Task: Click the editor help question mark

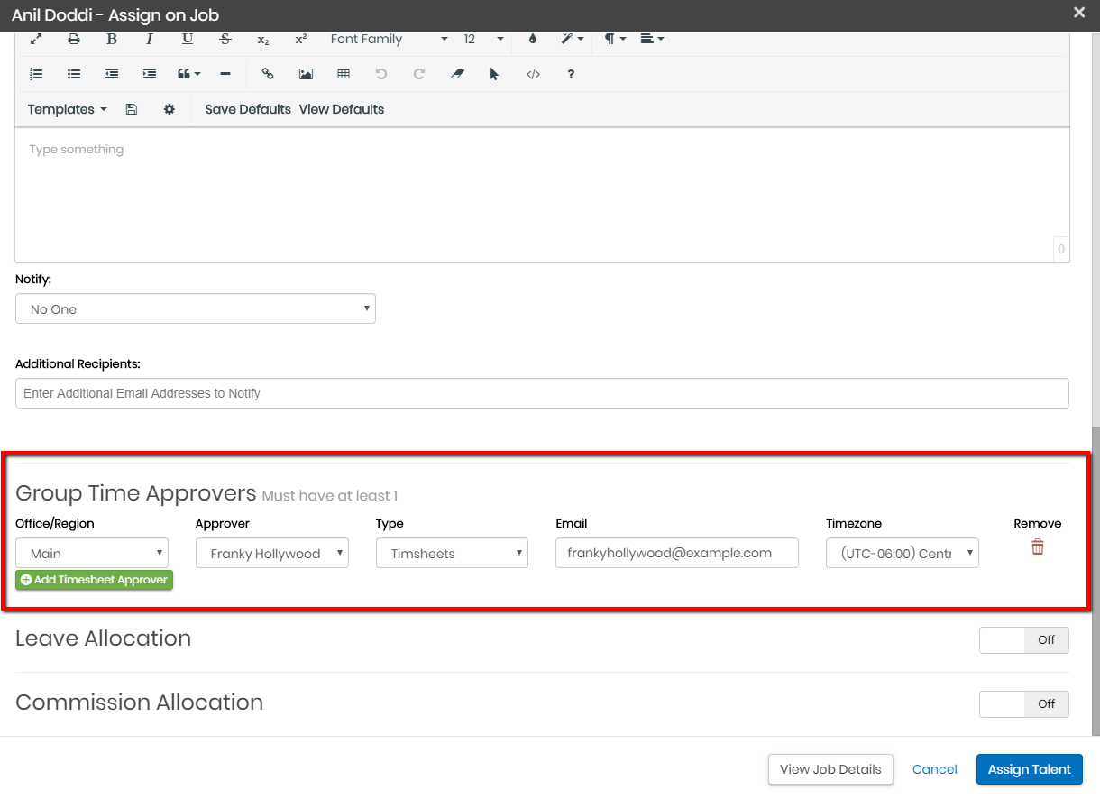Action: (x=571, y=74)
